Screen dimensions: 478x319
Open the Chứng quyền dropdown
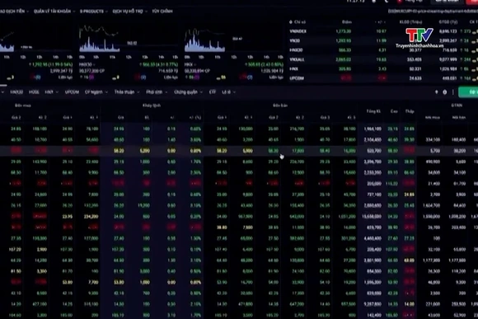(x=188, y=92)
